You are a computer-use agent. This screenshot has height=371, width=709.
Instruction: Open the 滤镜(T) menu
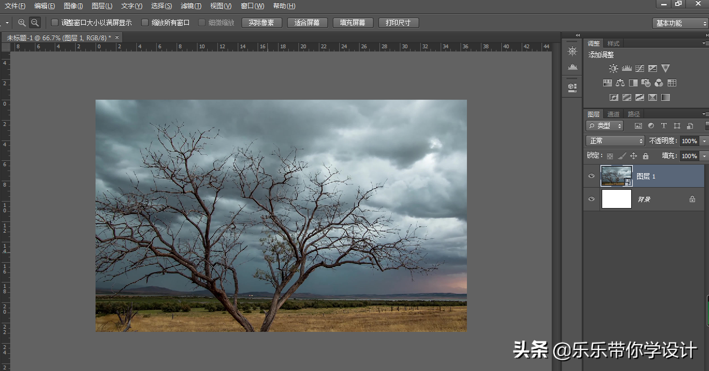191,6
